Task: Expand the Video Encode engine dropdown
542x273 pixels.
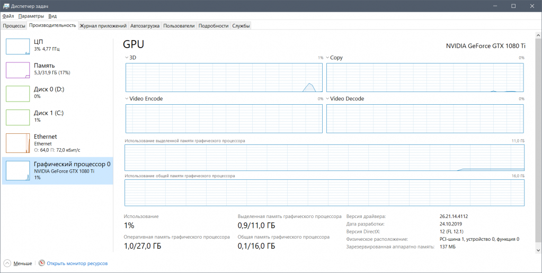Action: [x=127, y=99]
